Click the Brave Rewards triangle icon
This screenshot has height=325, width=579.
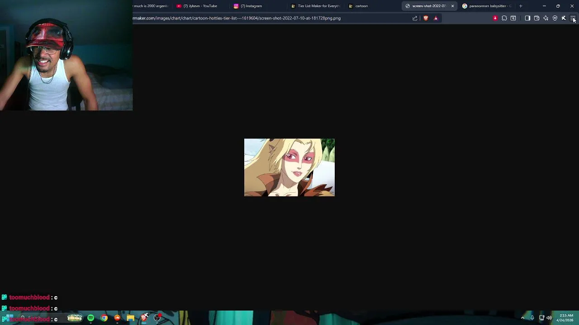coord(436,18)
